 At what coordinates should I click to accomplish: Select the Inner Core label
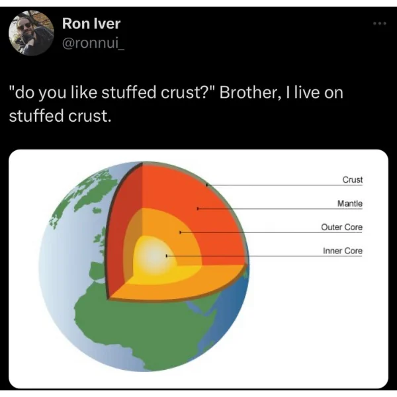(343, 251)
